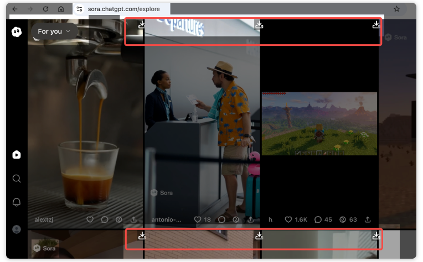The image size is (423, 262).
Task: Share alextzj's espresso video
Action: coord(133,220)
